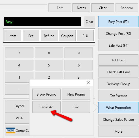The image size is (139, 138).
Task: Select the Radio Ad promotion
Action: click(x=46, y=107)
